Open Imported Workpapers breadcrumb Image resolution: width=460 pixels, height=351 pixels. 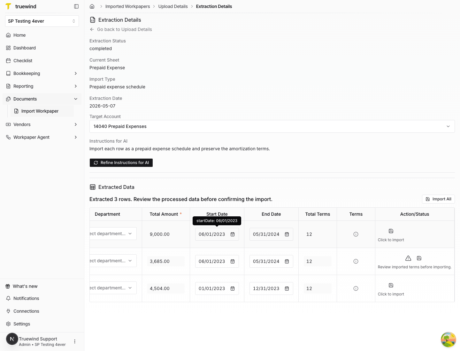point(127,6)
